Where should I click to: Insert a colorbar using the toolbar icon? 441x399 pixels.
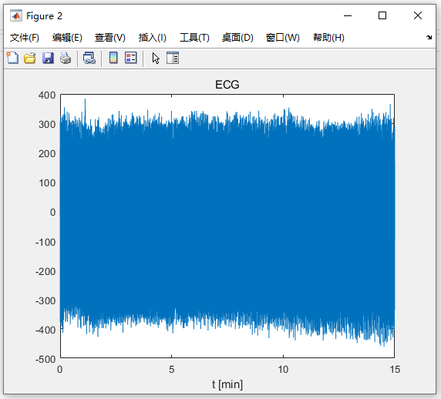(x=113, y=58)
